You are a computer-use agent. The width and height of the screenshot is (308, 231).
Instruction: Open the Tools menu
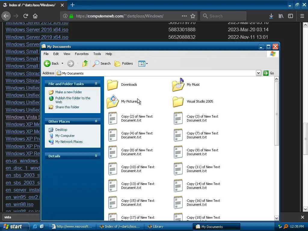point(97,54)
